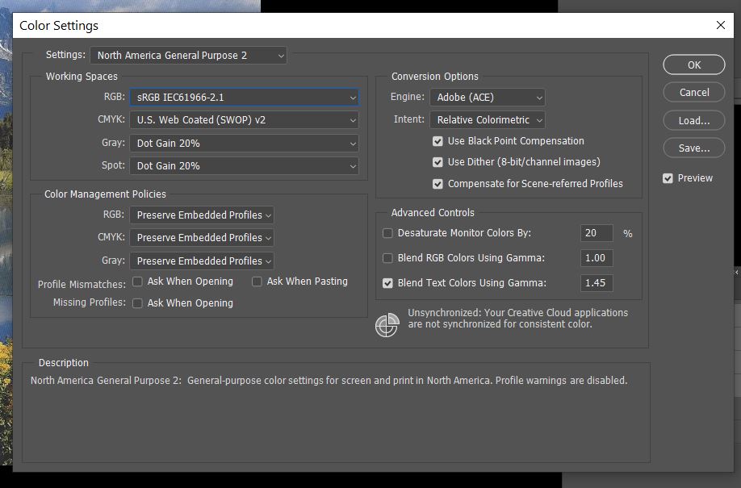Change the CMYK policy from Preserve Embedded Profiles
The height and width of the screenshot is (488, 741).
(x=201, y=238)
